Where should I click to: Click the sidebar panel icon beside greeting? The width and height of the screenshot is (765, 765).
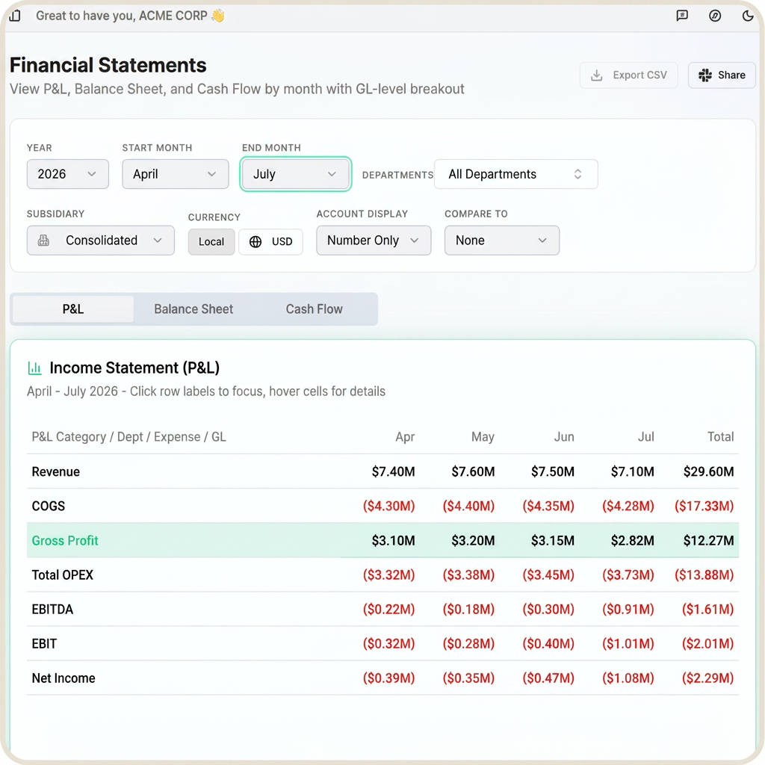coord(15,16)
